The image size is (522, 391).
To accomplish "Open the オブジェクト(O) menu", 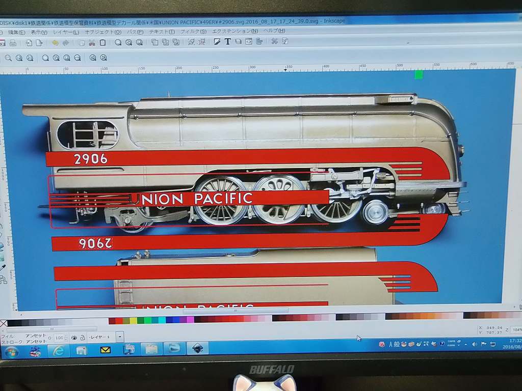I will pos(103,32).
